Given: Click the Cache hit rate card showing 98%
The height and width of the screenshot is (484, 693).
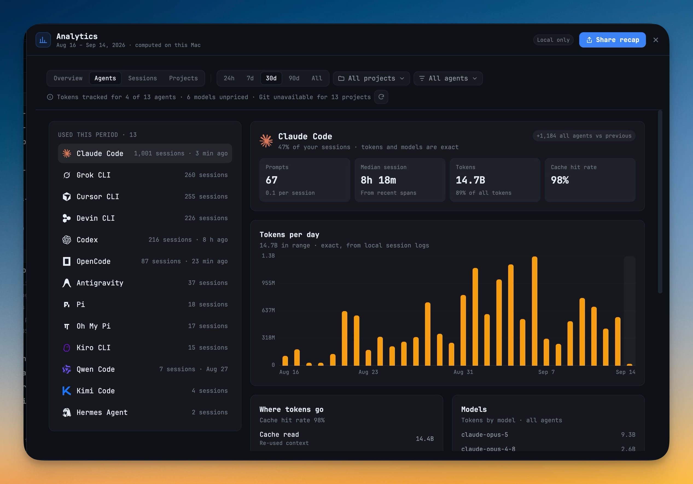Looking at the screenshot, I should [x=590, y=180].
